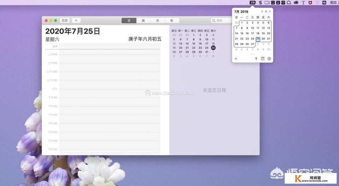Click the 全天 all-day row
Viewport: 339px width, 186px height.
pos(103,46)
